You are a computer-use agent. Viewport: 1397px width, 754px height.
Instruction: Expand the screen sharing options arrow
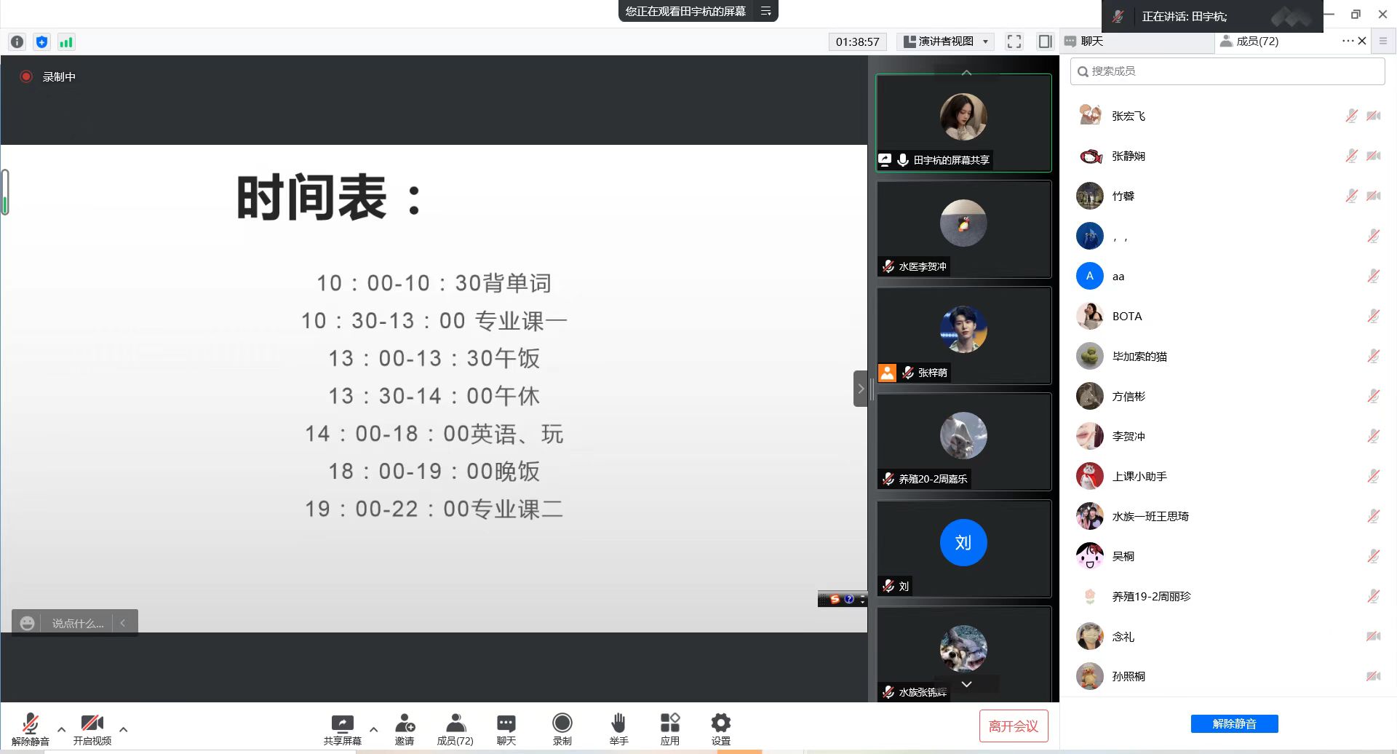click(x=373, y=729)
